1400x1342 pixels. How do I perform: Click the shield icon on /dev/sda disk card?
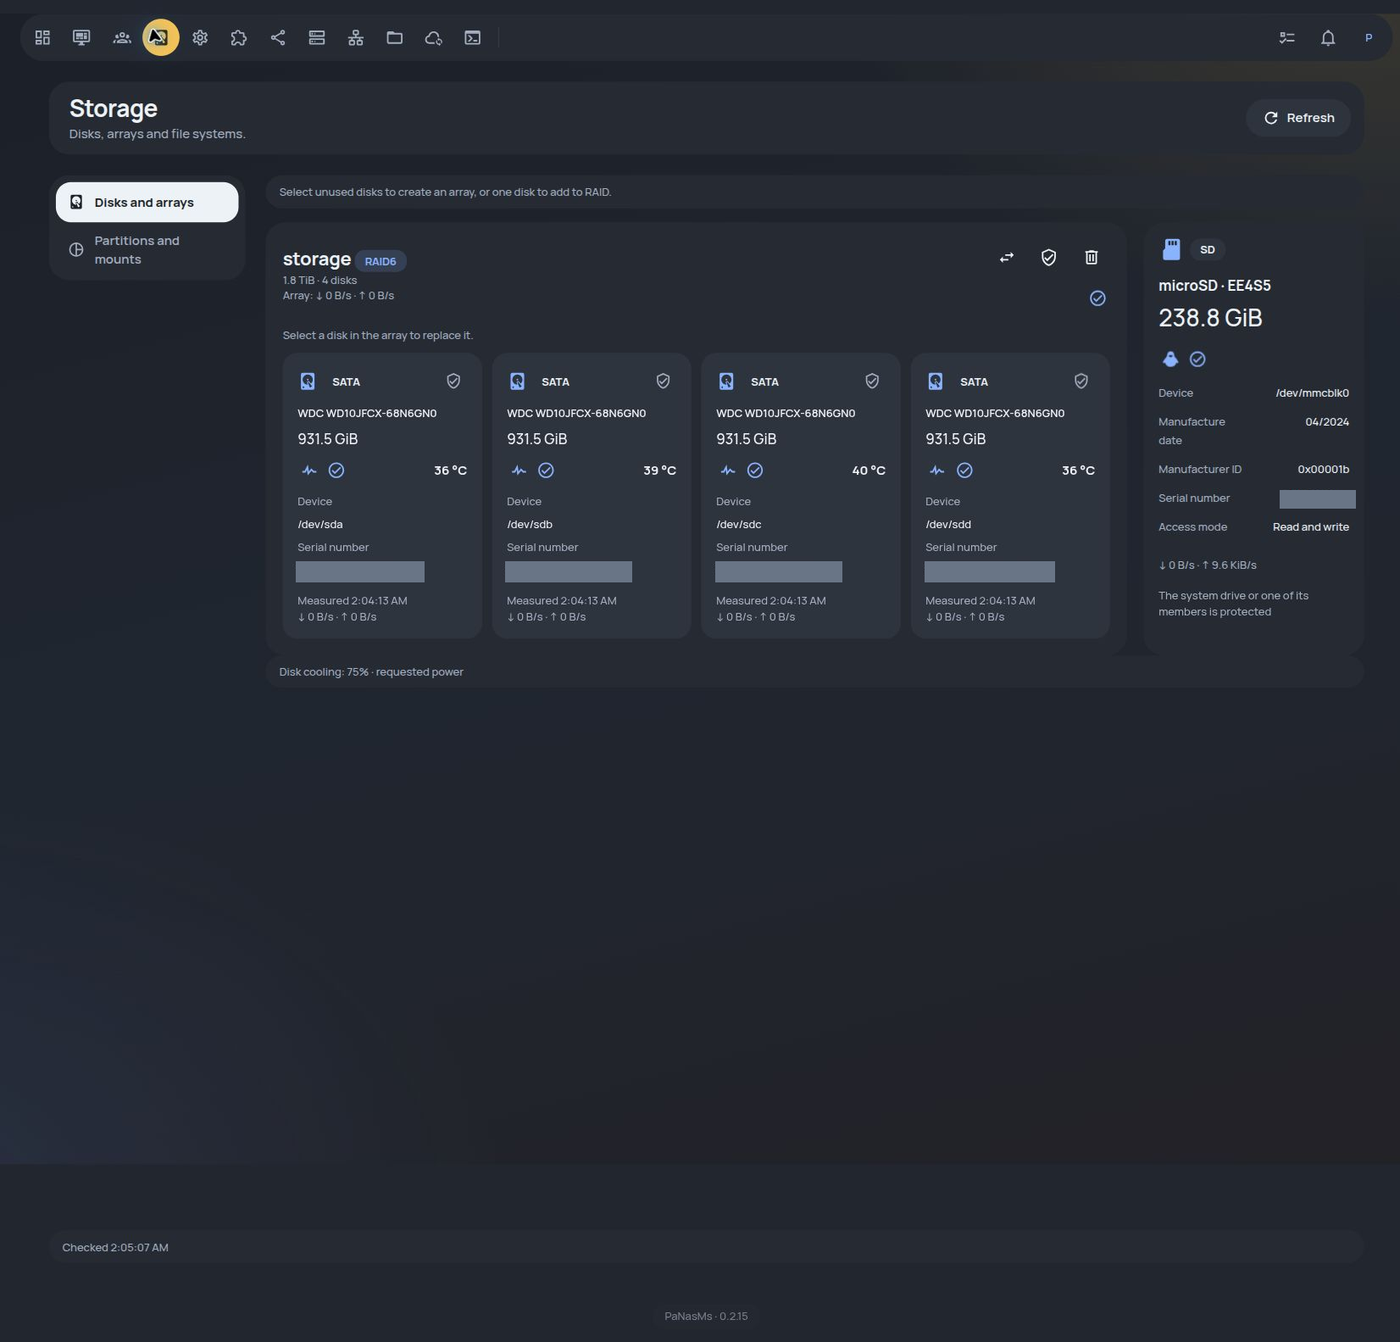point(453,381)
